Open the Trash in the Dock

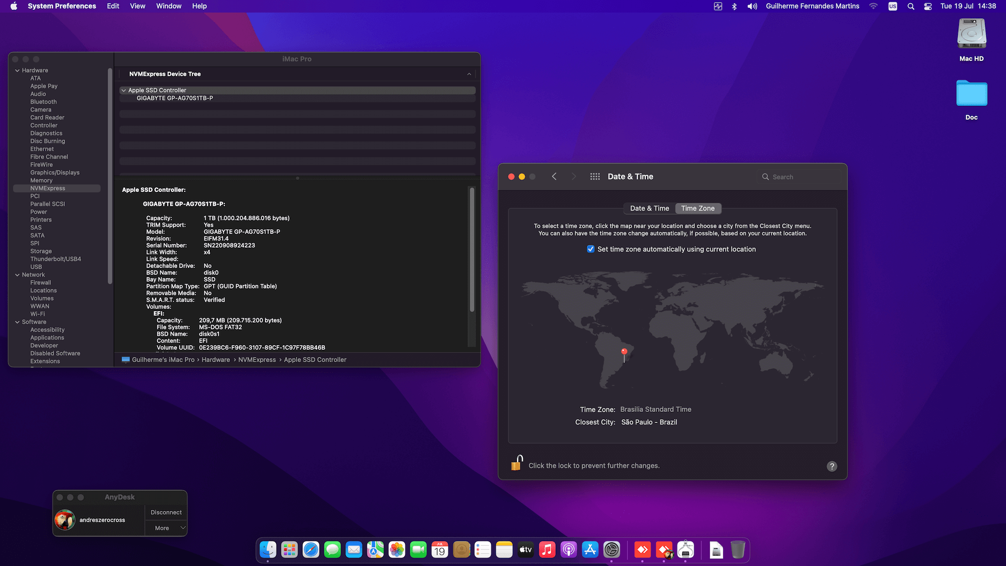pyautogui.click(x=738, y=550)
